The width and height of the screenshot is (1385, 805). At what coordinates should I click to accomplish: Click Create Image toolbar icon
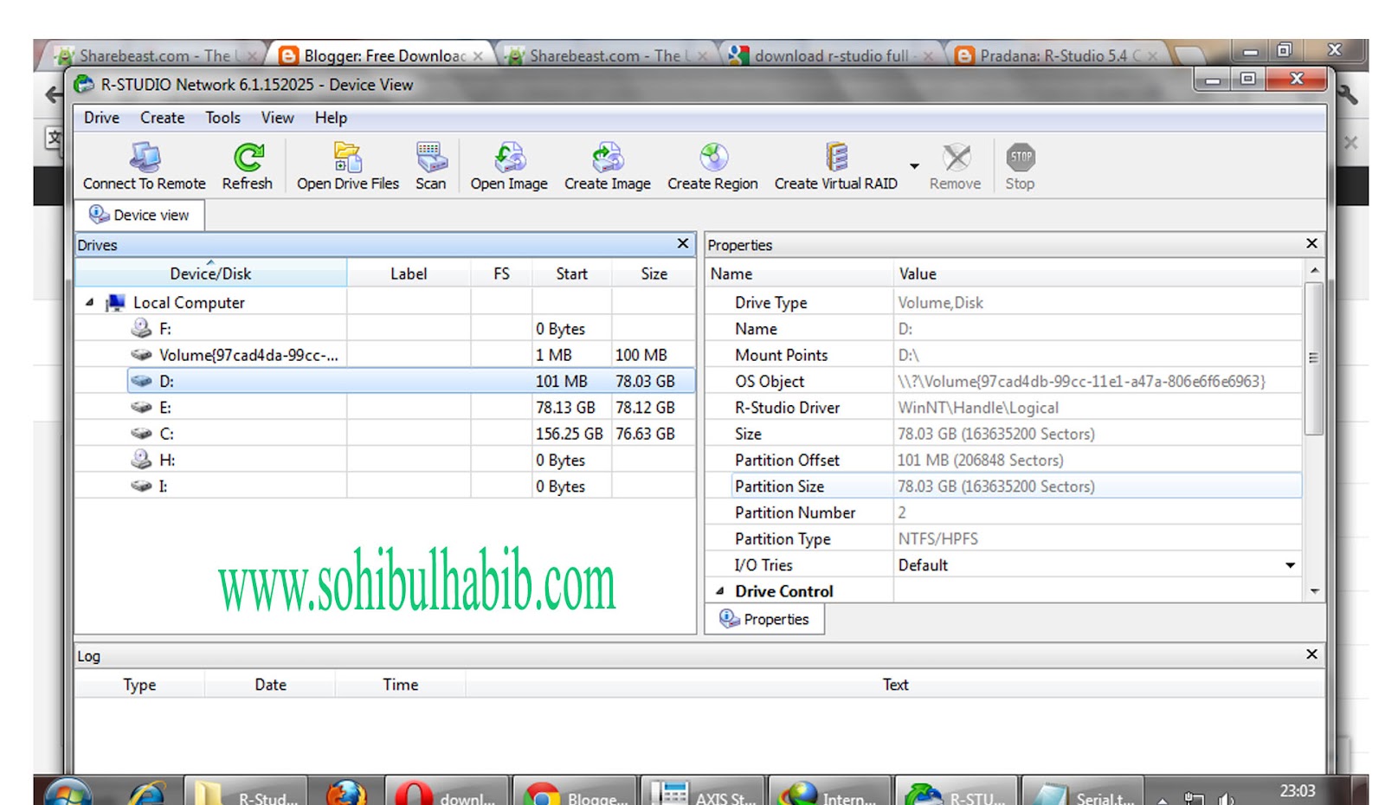[x=608, y=166]
